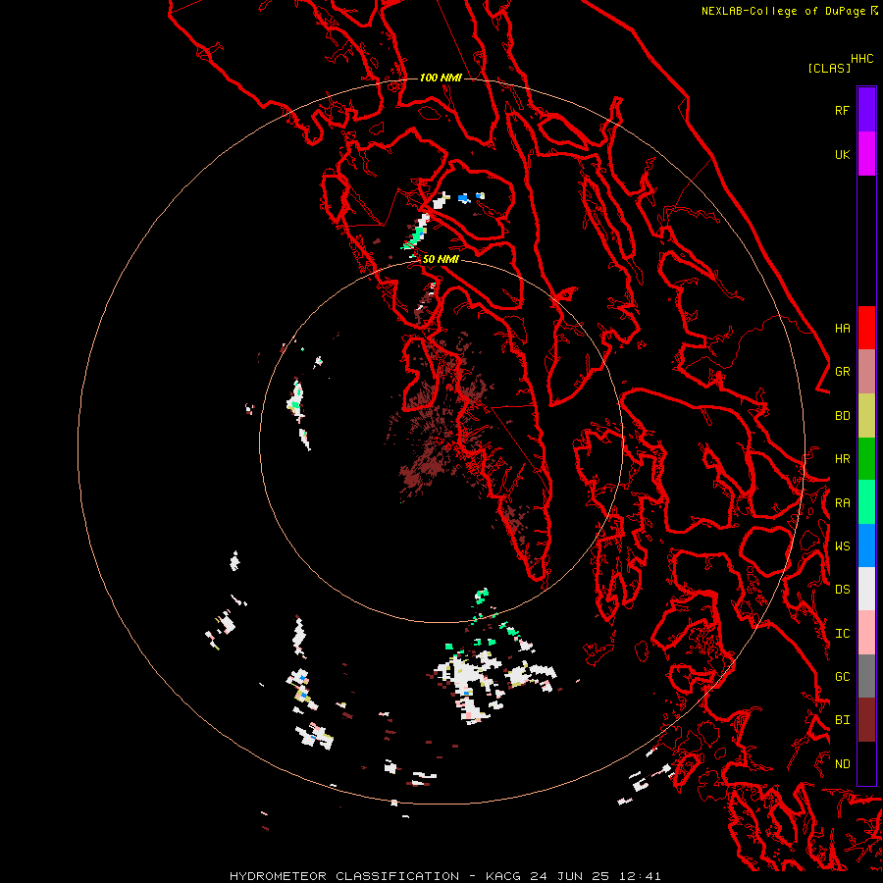Click the UK magenta color swatch
This screenshot has height=883, width=883.
(866, 154)
